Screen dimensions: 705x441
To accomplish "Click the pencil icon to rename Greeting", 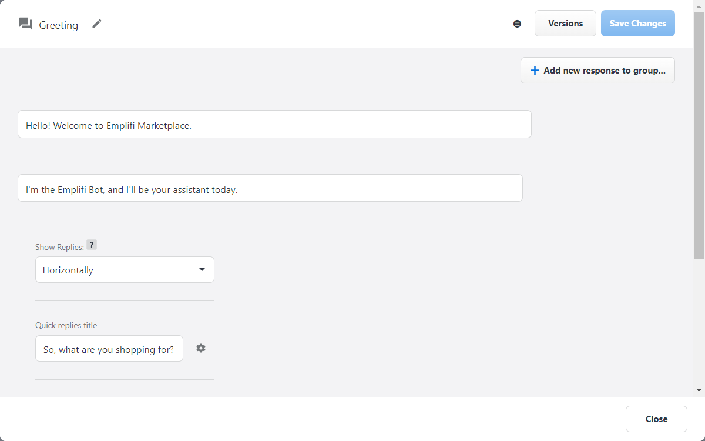I will pos(97,24).
